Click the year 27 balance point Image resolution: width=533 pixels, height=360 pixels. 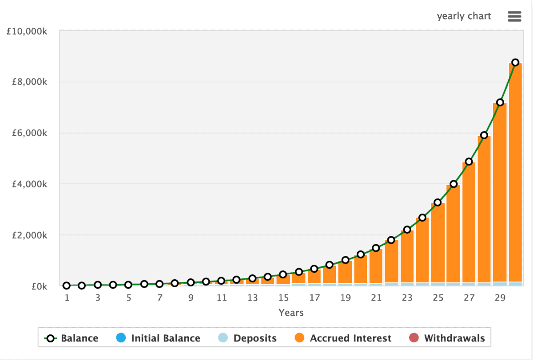(469, 161)
